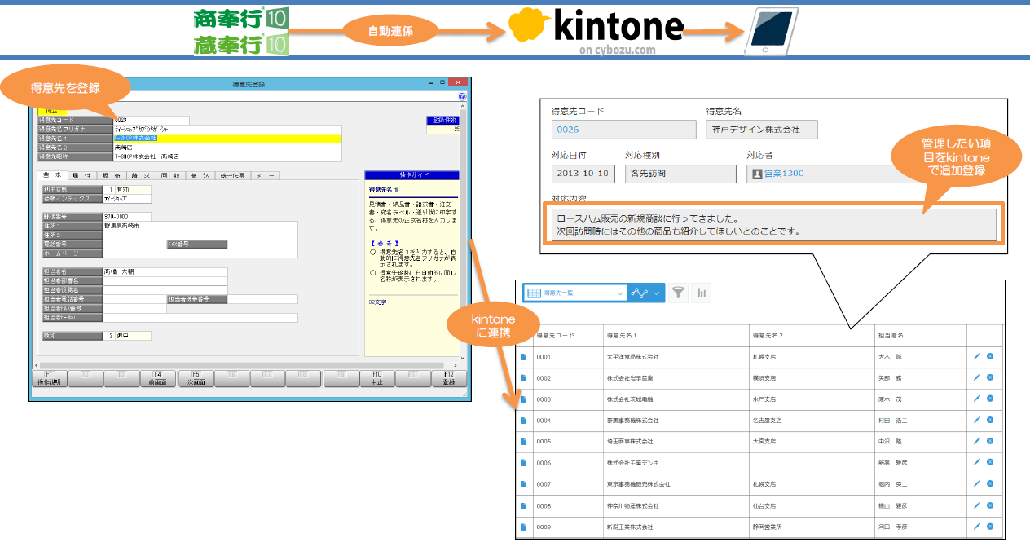Open record details for customer code 0007
This screenshot has width=1030, height=542.
pyautogui.click(x=524, y=484)
